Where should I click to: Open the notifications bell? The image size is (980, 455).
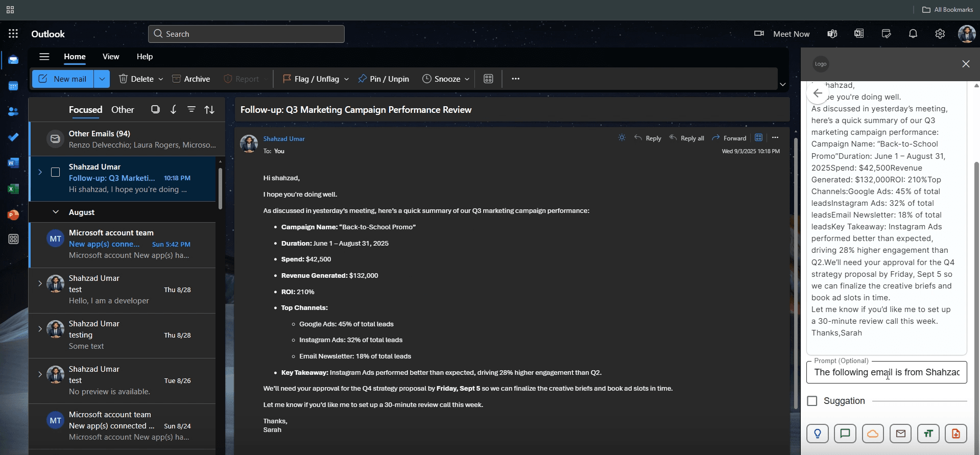(913, 34)
